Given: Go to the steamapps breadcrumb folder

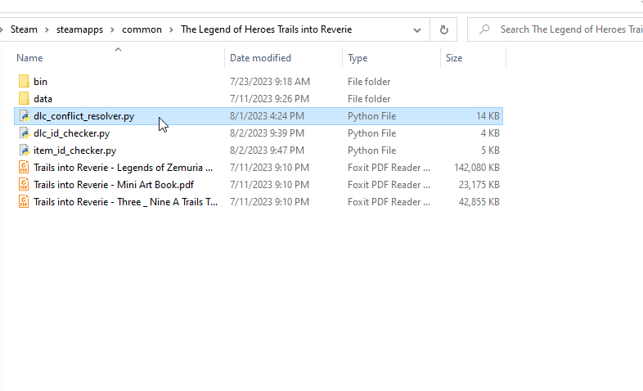Looking at the screenshot, I should [x=79, y=29].
